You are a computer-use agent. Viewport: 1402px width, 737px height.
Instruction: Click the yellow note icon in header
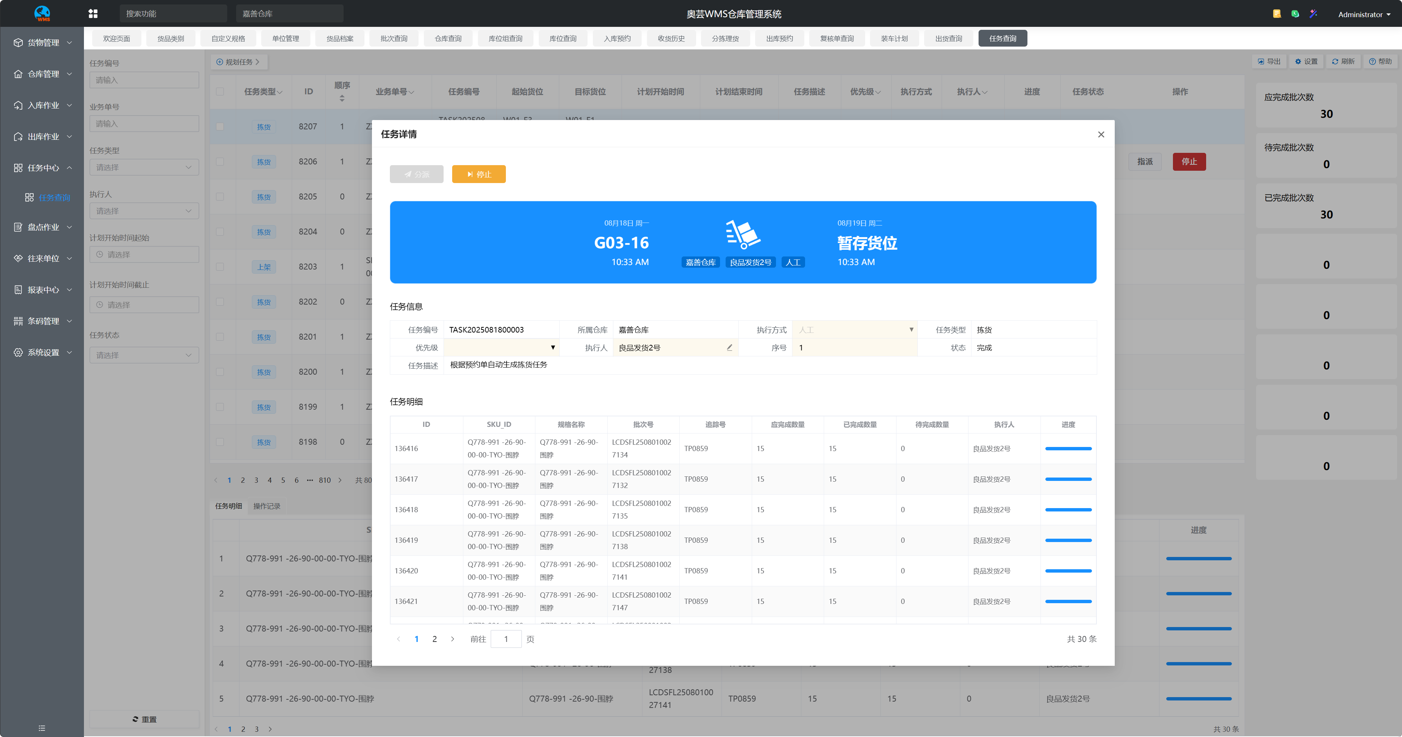[x=1276, y=13]
